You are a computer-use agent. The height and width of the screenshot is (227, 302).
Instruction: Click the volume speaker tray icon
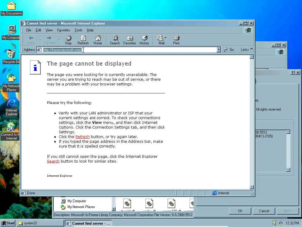tap(275, 223)
